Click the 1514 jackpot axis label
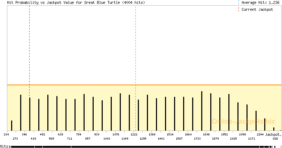Image resolution: width=282 pixels, height=148 pixels. click(170, 134)
